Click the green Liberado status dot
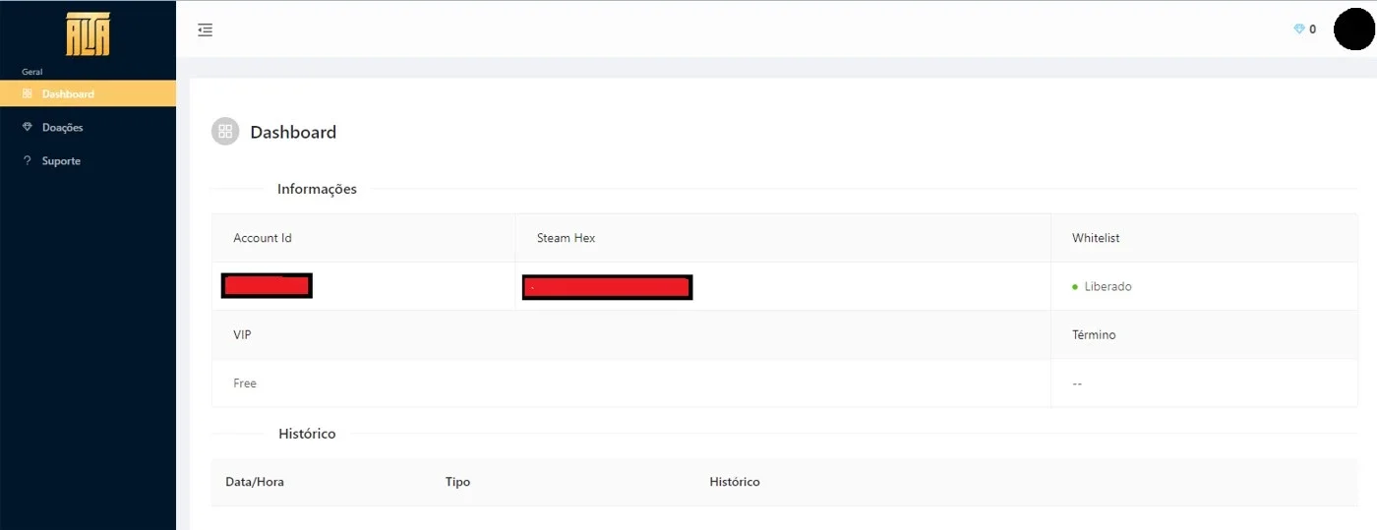 (1075, 287)
